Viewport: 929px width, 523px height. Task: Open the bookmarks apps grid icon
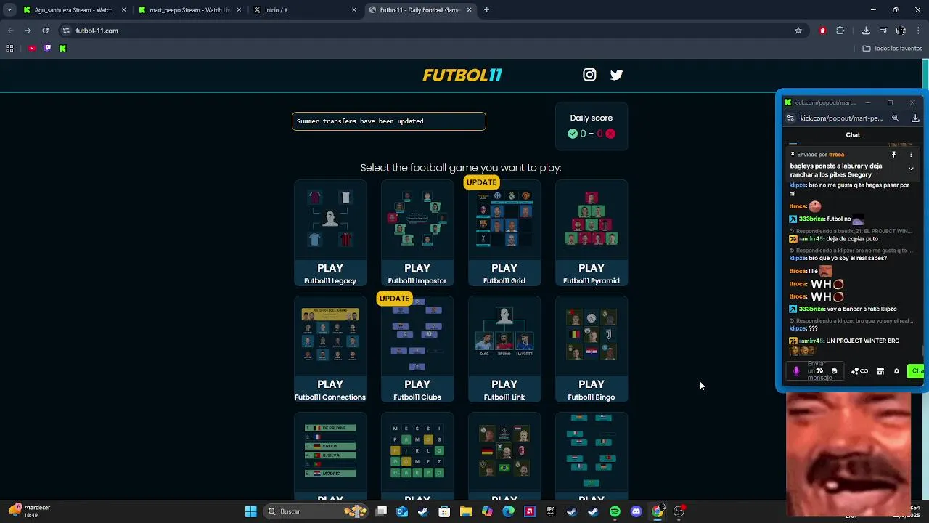click(9, 49)
